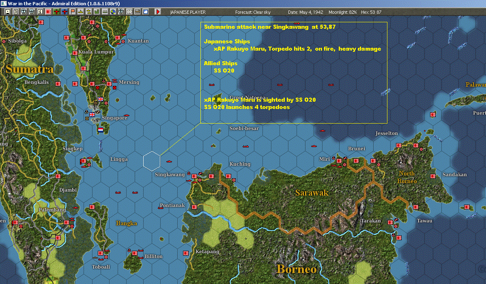This screenshot has width=486, height=284.
Task: Select the Japanese base icon at Kuala Lumpur
Action: (x=75, y=53)
